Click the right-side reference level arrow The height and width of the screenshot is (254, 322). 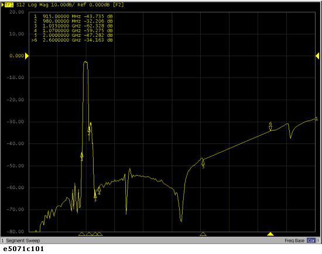pyautogui.click(x=317, y=56)
